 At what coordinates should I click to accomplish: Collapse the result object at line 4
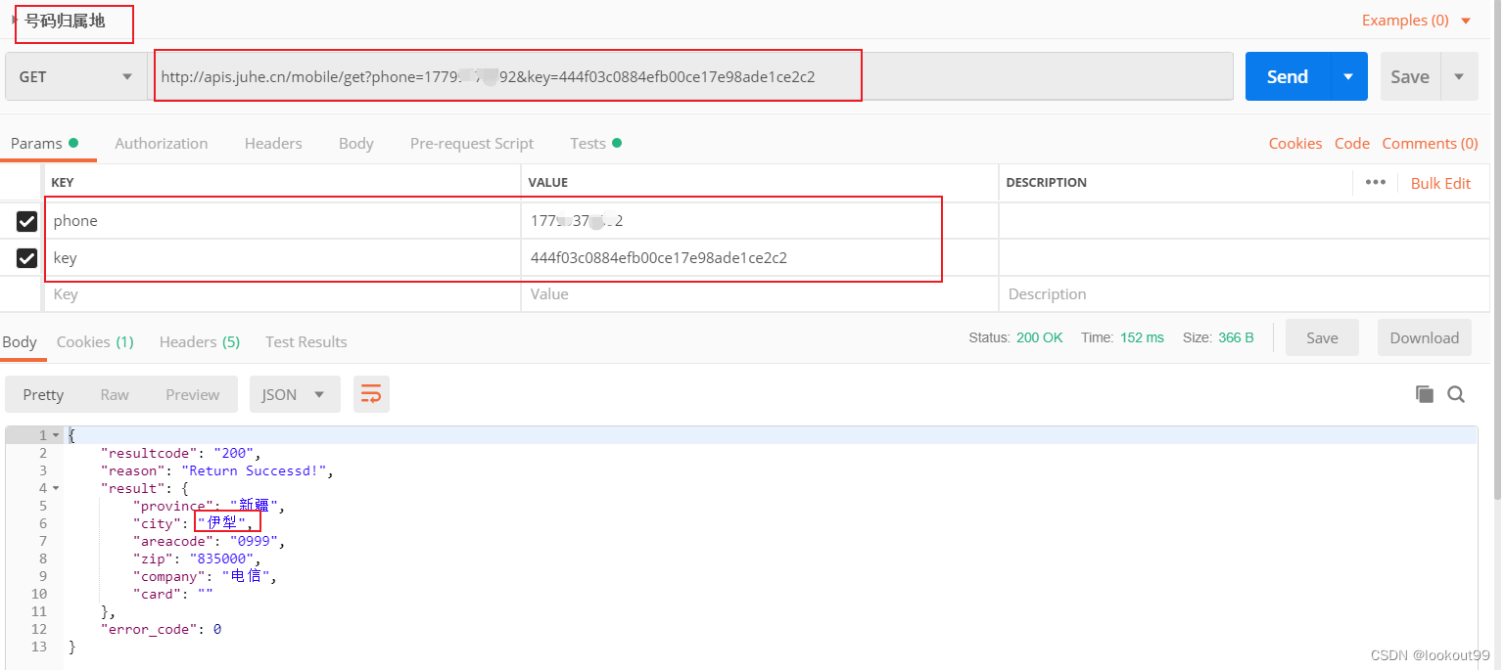point(56,488)
